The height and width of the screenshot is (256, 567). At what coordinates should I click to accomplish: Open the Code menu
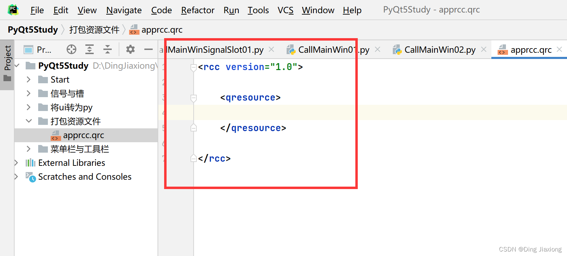pyautogui.click(x=161, y=10)
